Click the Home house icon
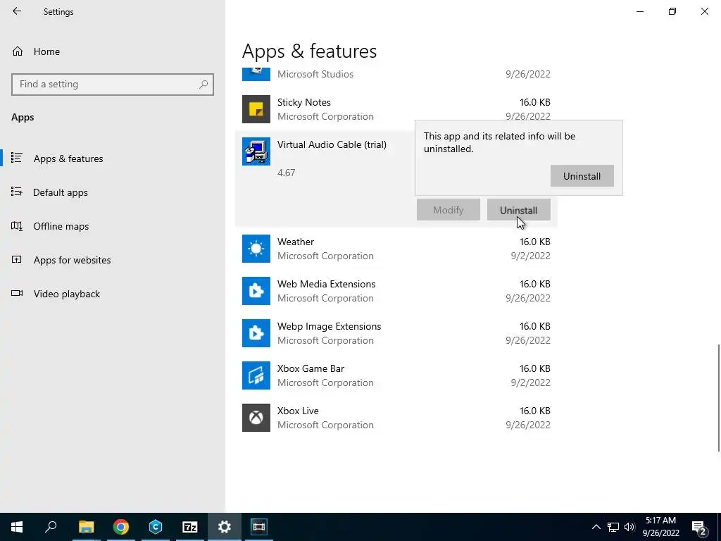 [x=18, y=51]
